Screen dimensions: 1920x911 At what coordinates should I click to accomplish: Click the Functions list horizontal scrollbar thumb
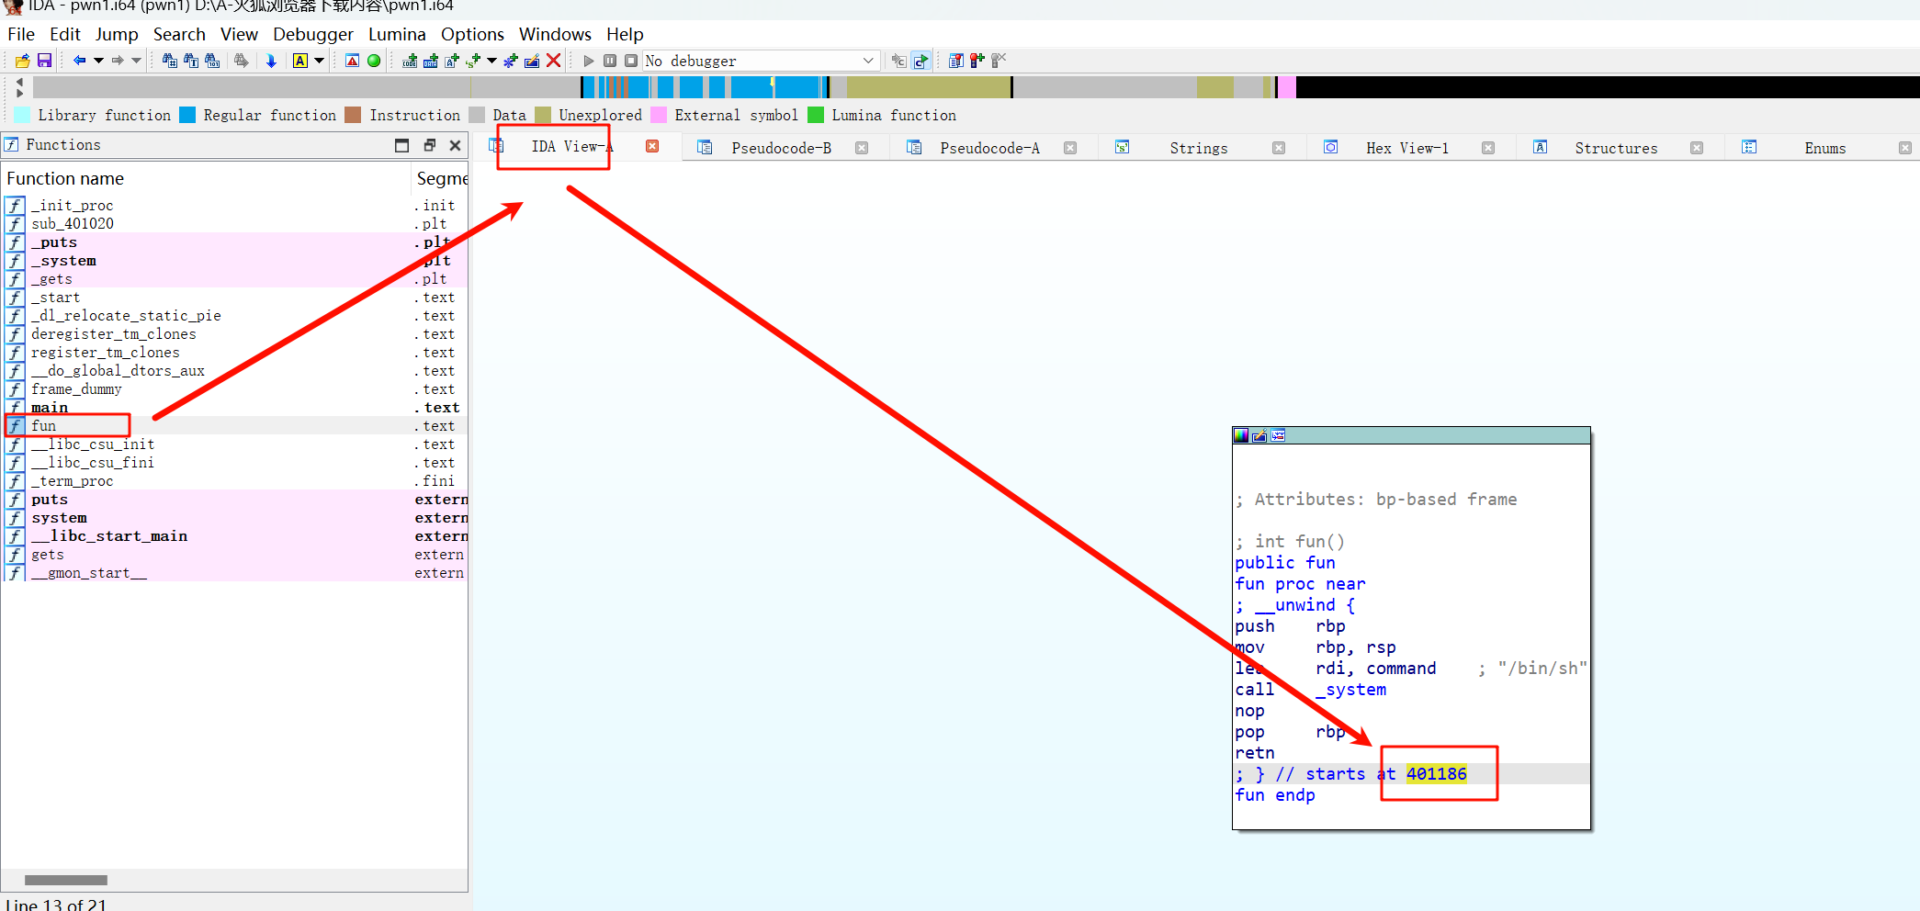coord(66,880)
